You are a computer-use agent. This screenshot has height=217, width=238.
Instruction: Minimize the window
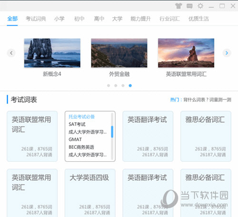211,7
